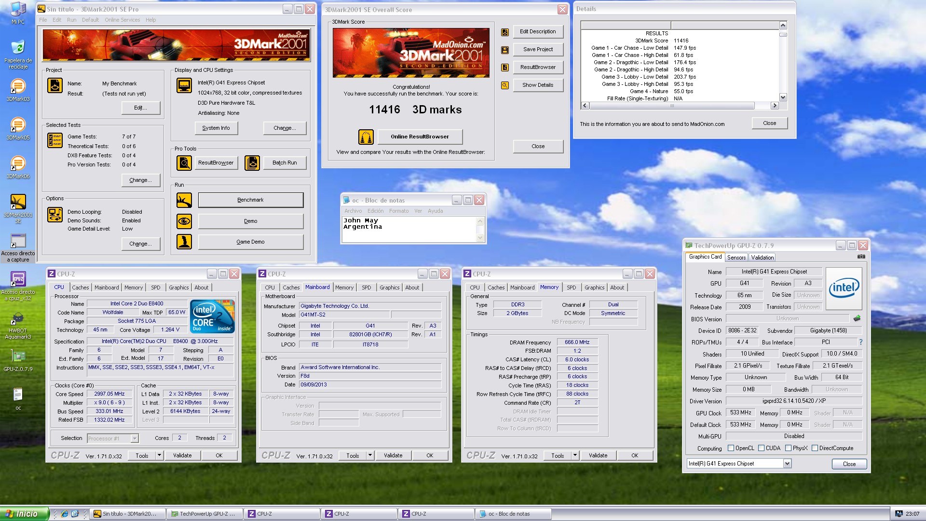Click the Benchmark run icon
Screen dimensions: 926x521
click(x=184, y=200)
